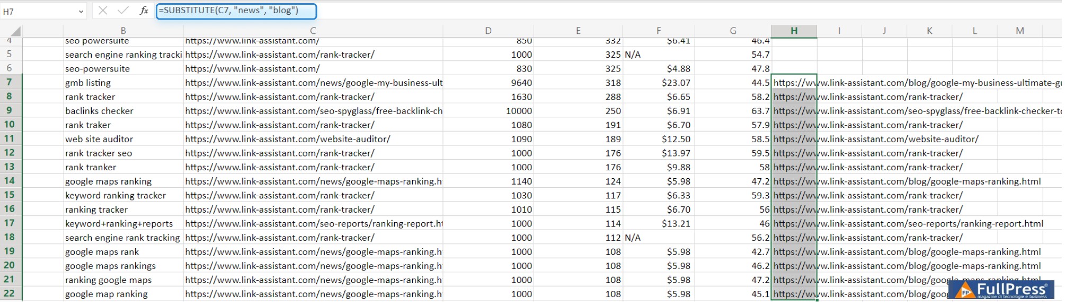Click the FullPress logo watermark

[x=1004, y=289]
